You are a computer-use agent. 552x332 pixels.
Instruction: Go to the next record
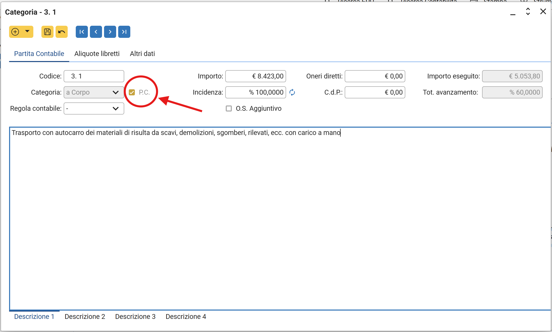[x=110, y=32]
